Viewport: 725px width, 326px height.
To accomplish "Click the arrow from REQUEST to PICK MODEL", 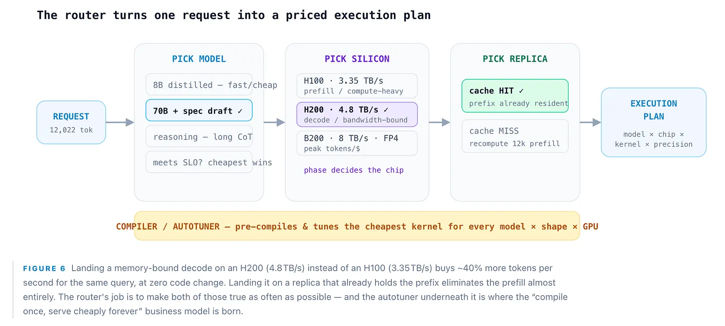I will point(120,122).
